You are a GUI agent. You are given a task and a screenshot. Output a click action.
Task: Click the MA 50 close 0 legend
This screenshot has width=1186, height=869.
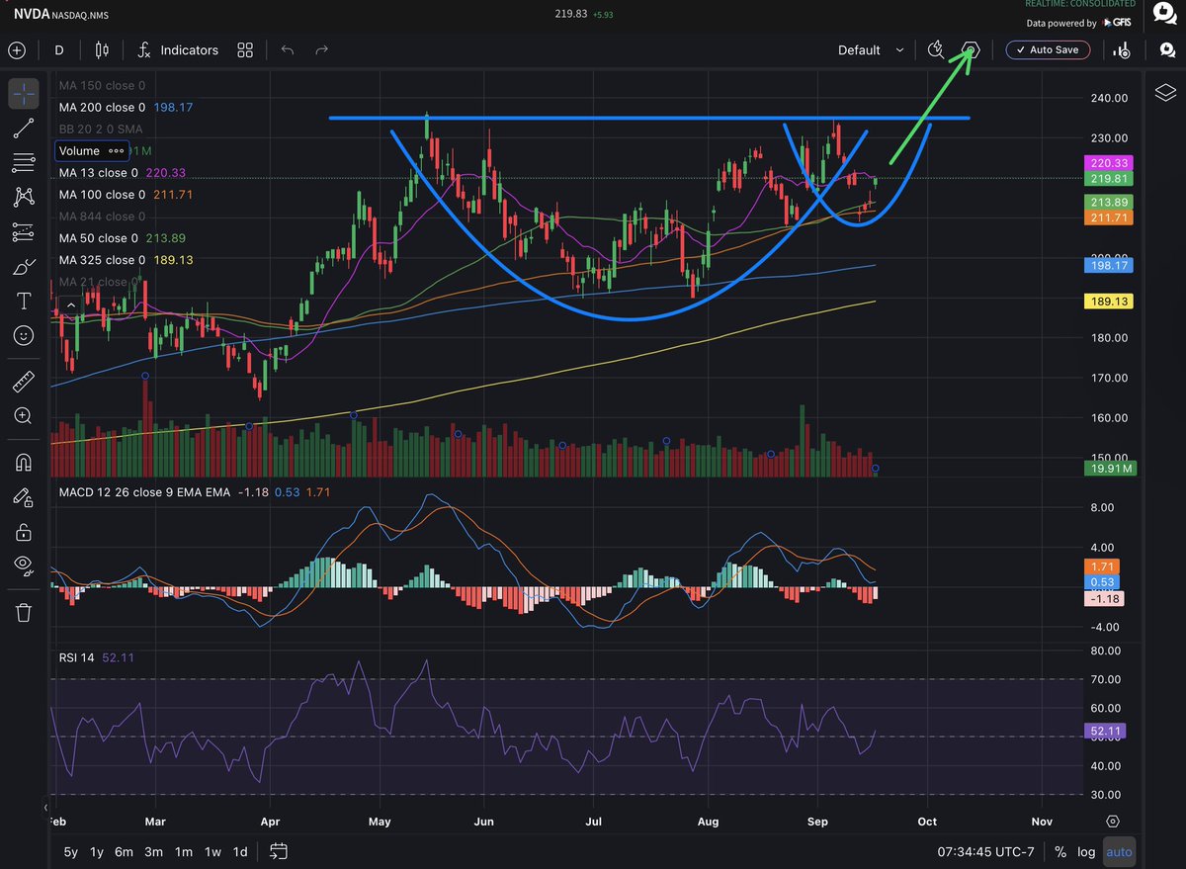(x=98, y=237)
